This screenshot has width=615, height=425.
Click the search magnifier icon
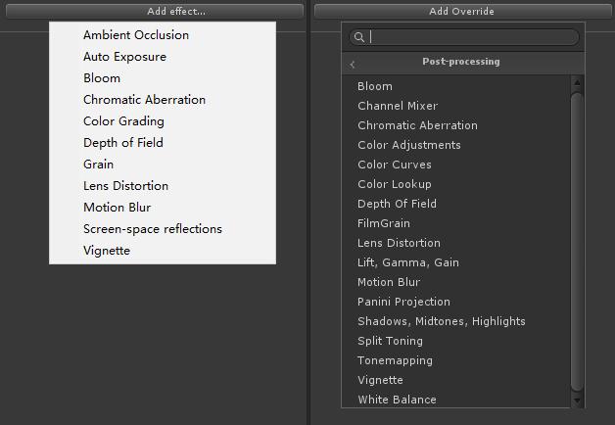click(359, 37)
